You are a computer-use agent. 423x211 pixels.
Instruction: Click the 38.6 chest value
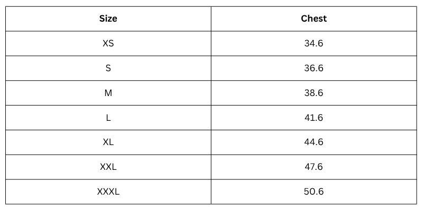pos(314,93)
